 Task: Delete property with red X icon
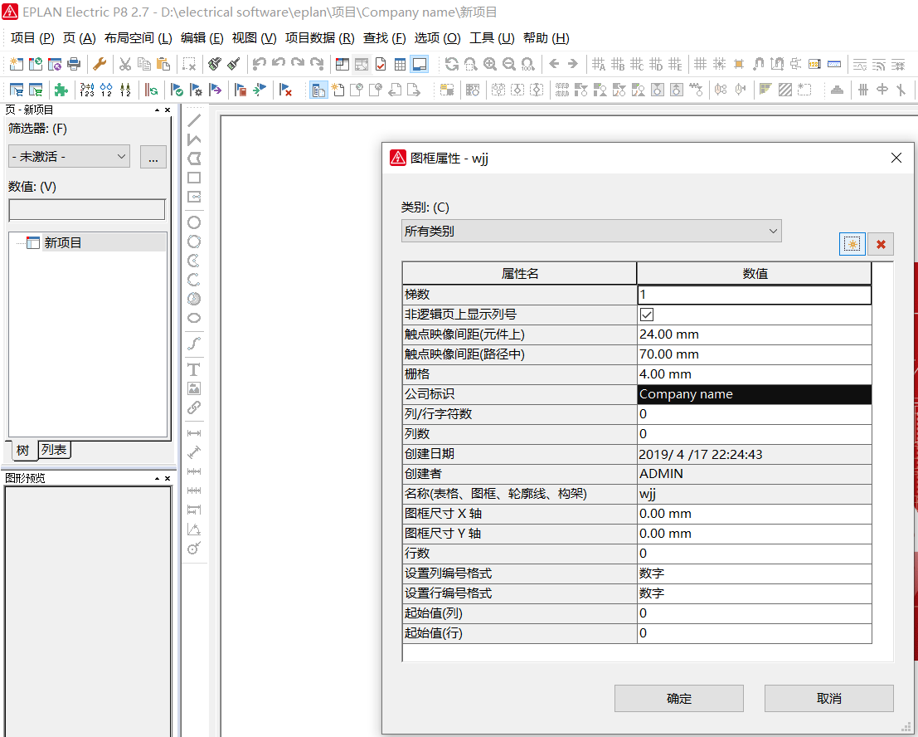point(881,244)
